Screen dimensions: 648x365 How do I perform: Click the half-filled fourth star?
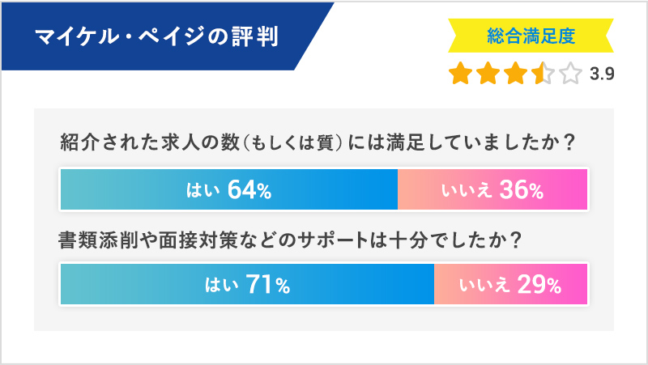tap(544, 74)
